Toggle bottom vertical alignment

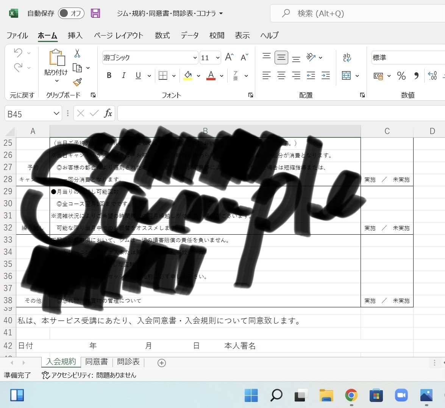point(296,59)
